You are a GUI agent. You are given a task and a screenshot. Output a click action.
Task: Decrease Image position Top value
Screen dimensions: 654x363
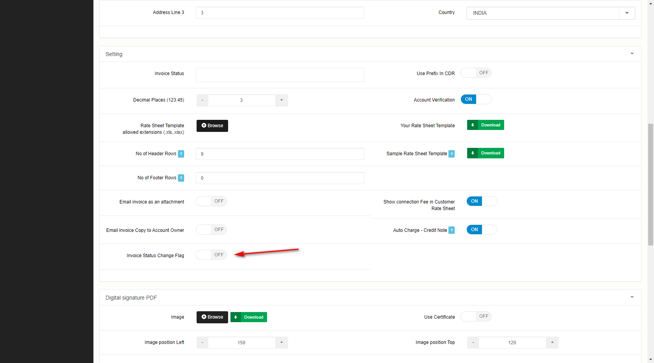click(473, 342)
